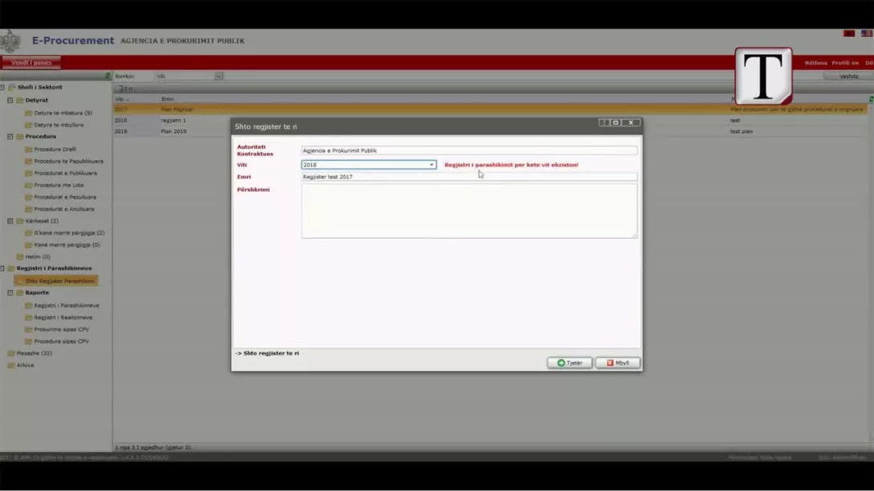The height and width of the screenshot is (491, 874).
Task: Collapse the Raporte tree node
Action: point(10,292)
